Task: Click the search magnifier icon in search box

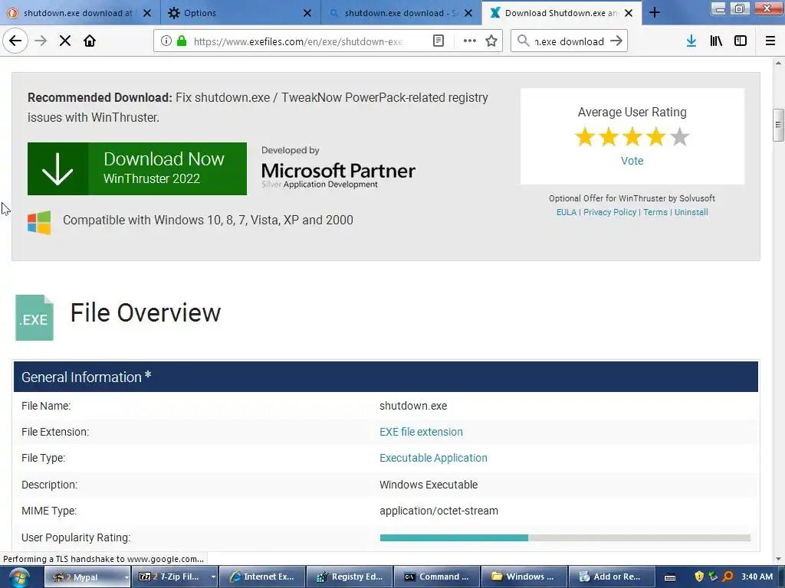Action: tap(523, 41)
